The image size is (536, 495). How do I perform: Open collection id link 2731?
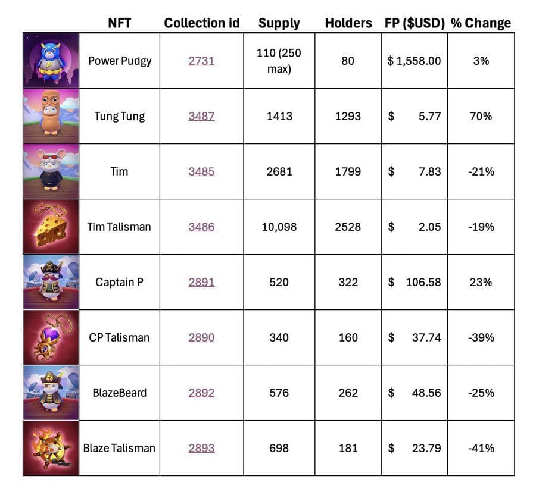(201, 61)
